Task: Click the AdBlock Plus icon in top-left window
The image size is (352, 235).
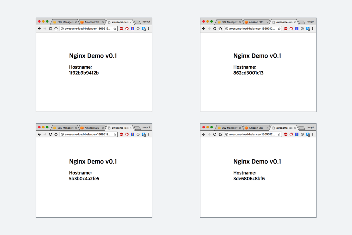Action: 121,28
